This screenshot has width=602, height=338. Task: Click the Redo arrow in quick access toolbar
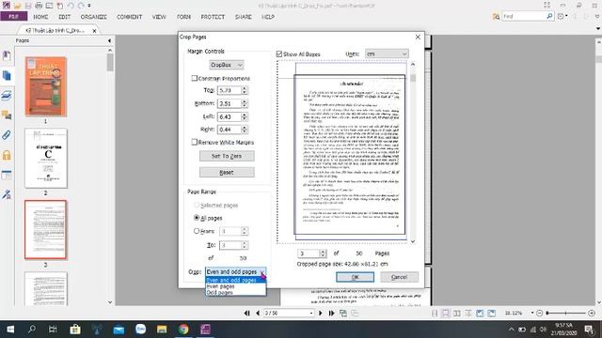click(x=81, y=6)
